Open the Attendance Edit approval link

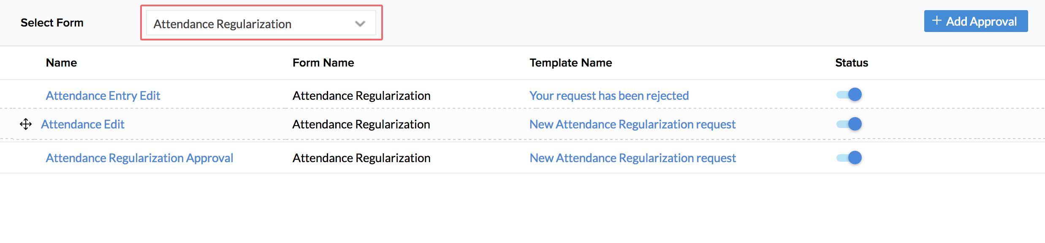pyautogui.click(x=83, y=124)
